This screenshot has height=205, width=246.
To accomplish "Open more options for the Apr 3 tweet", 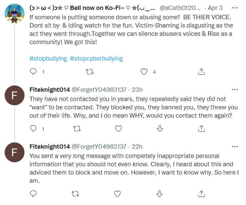I will 235,8.
